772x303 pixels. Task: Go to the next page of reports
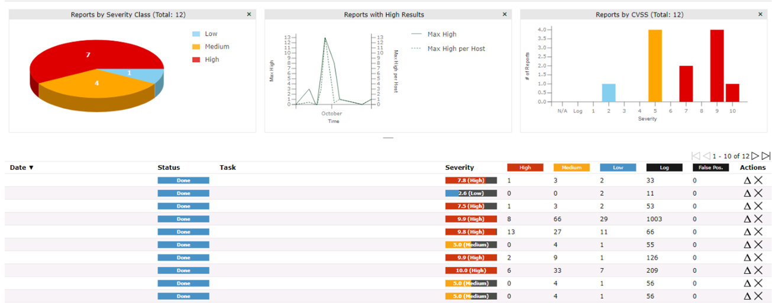pyautogui.click(x=755, y=156)
